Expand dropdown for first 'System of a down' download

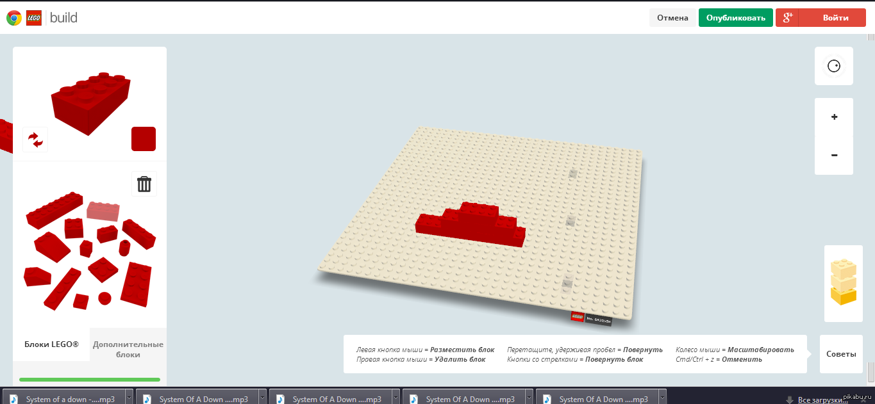pos(129,398)
